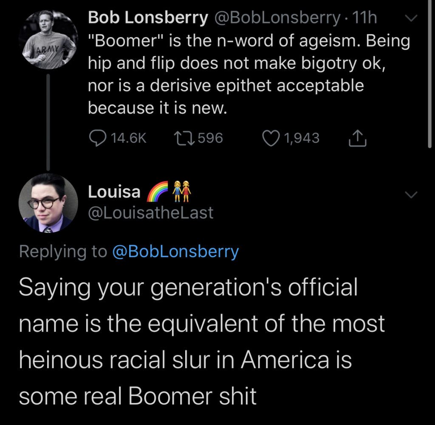The height and width of the screenshot is (425, 435).
Task: Click Bob Lonsberry's display name
Action: (x=147, y=17)
